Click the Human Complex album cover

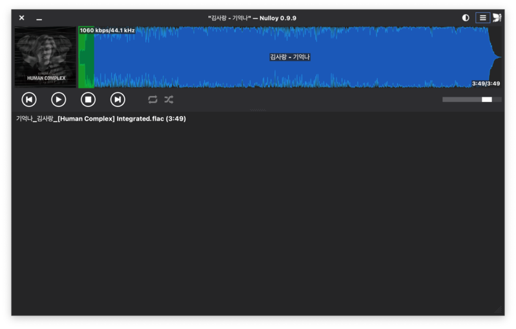(x=45, y=57)
